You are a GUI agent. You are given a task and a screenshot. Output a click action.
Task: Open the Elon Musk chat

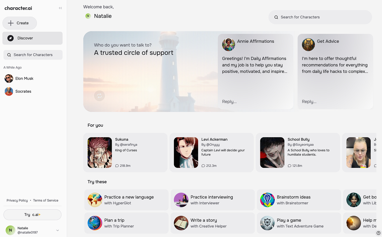[x=33, y=78]
